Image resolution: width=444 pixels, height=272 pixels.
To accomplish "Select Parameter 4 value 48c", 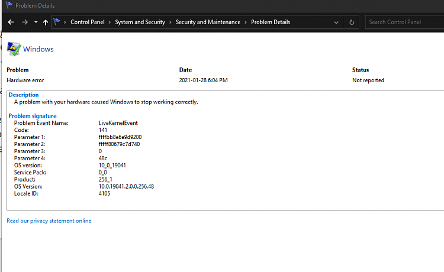I will [x=103, y=158].
